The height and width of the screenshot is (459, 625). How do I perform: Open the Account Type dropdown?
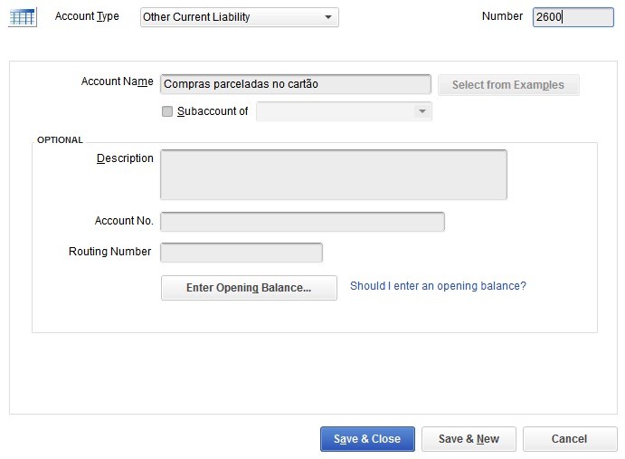click(240, 17)
